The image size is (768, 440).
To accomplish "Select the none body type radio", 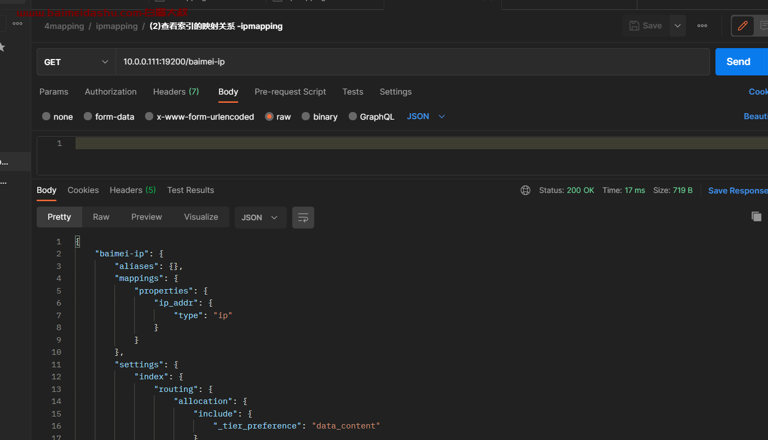I will pyautogui.click(x=47, y=116).
